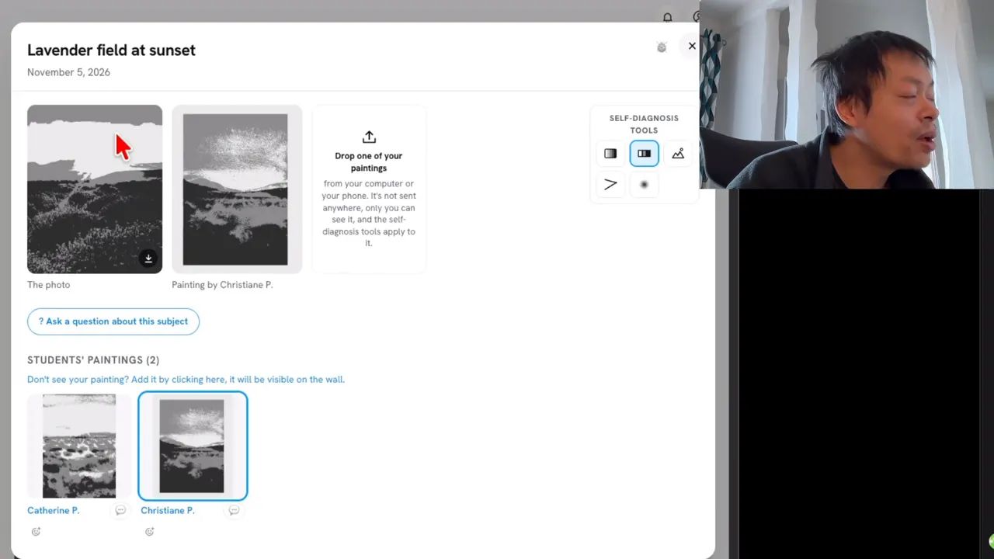Click the 'SELF-DIAGNOSIS TOOLS' heading

click(644, 124)
